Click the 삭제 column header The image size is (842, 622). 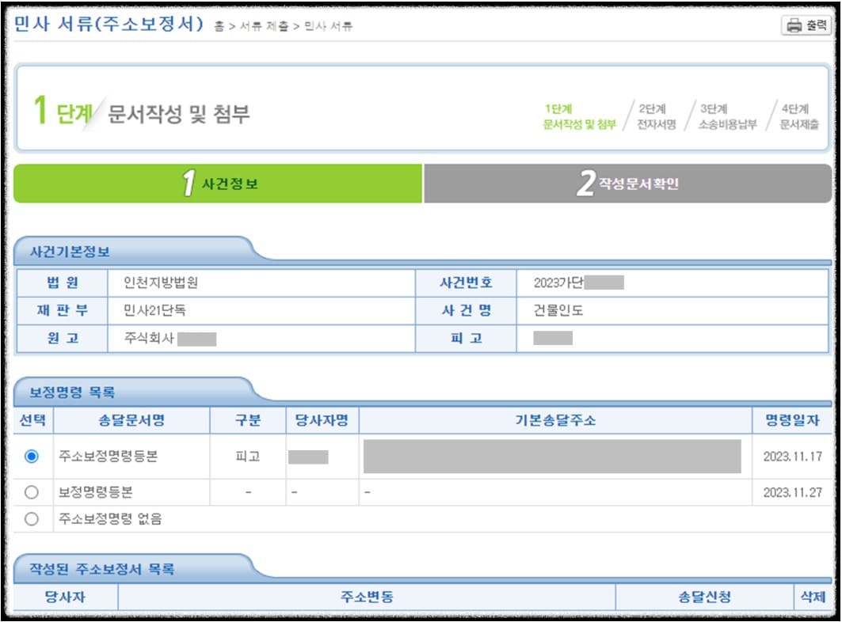pos(813,597)
